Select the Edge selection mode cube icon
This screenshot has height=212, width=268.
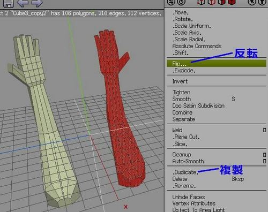[212, 2]
